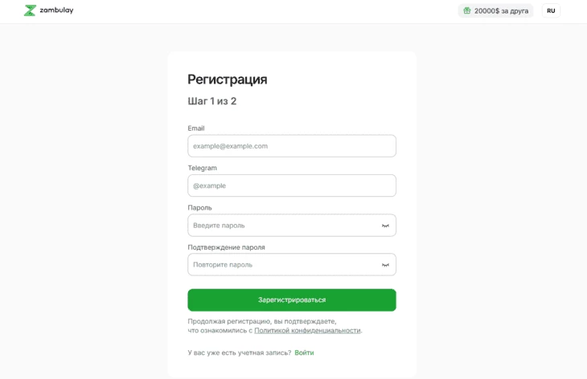This screenshot has height=379, width=587.
Task: Open the RU language selector
Action: tap(551, 10)
